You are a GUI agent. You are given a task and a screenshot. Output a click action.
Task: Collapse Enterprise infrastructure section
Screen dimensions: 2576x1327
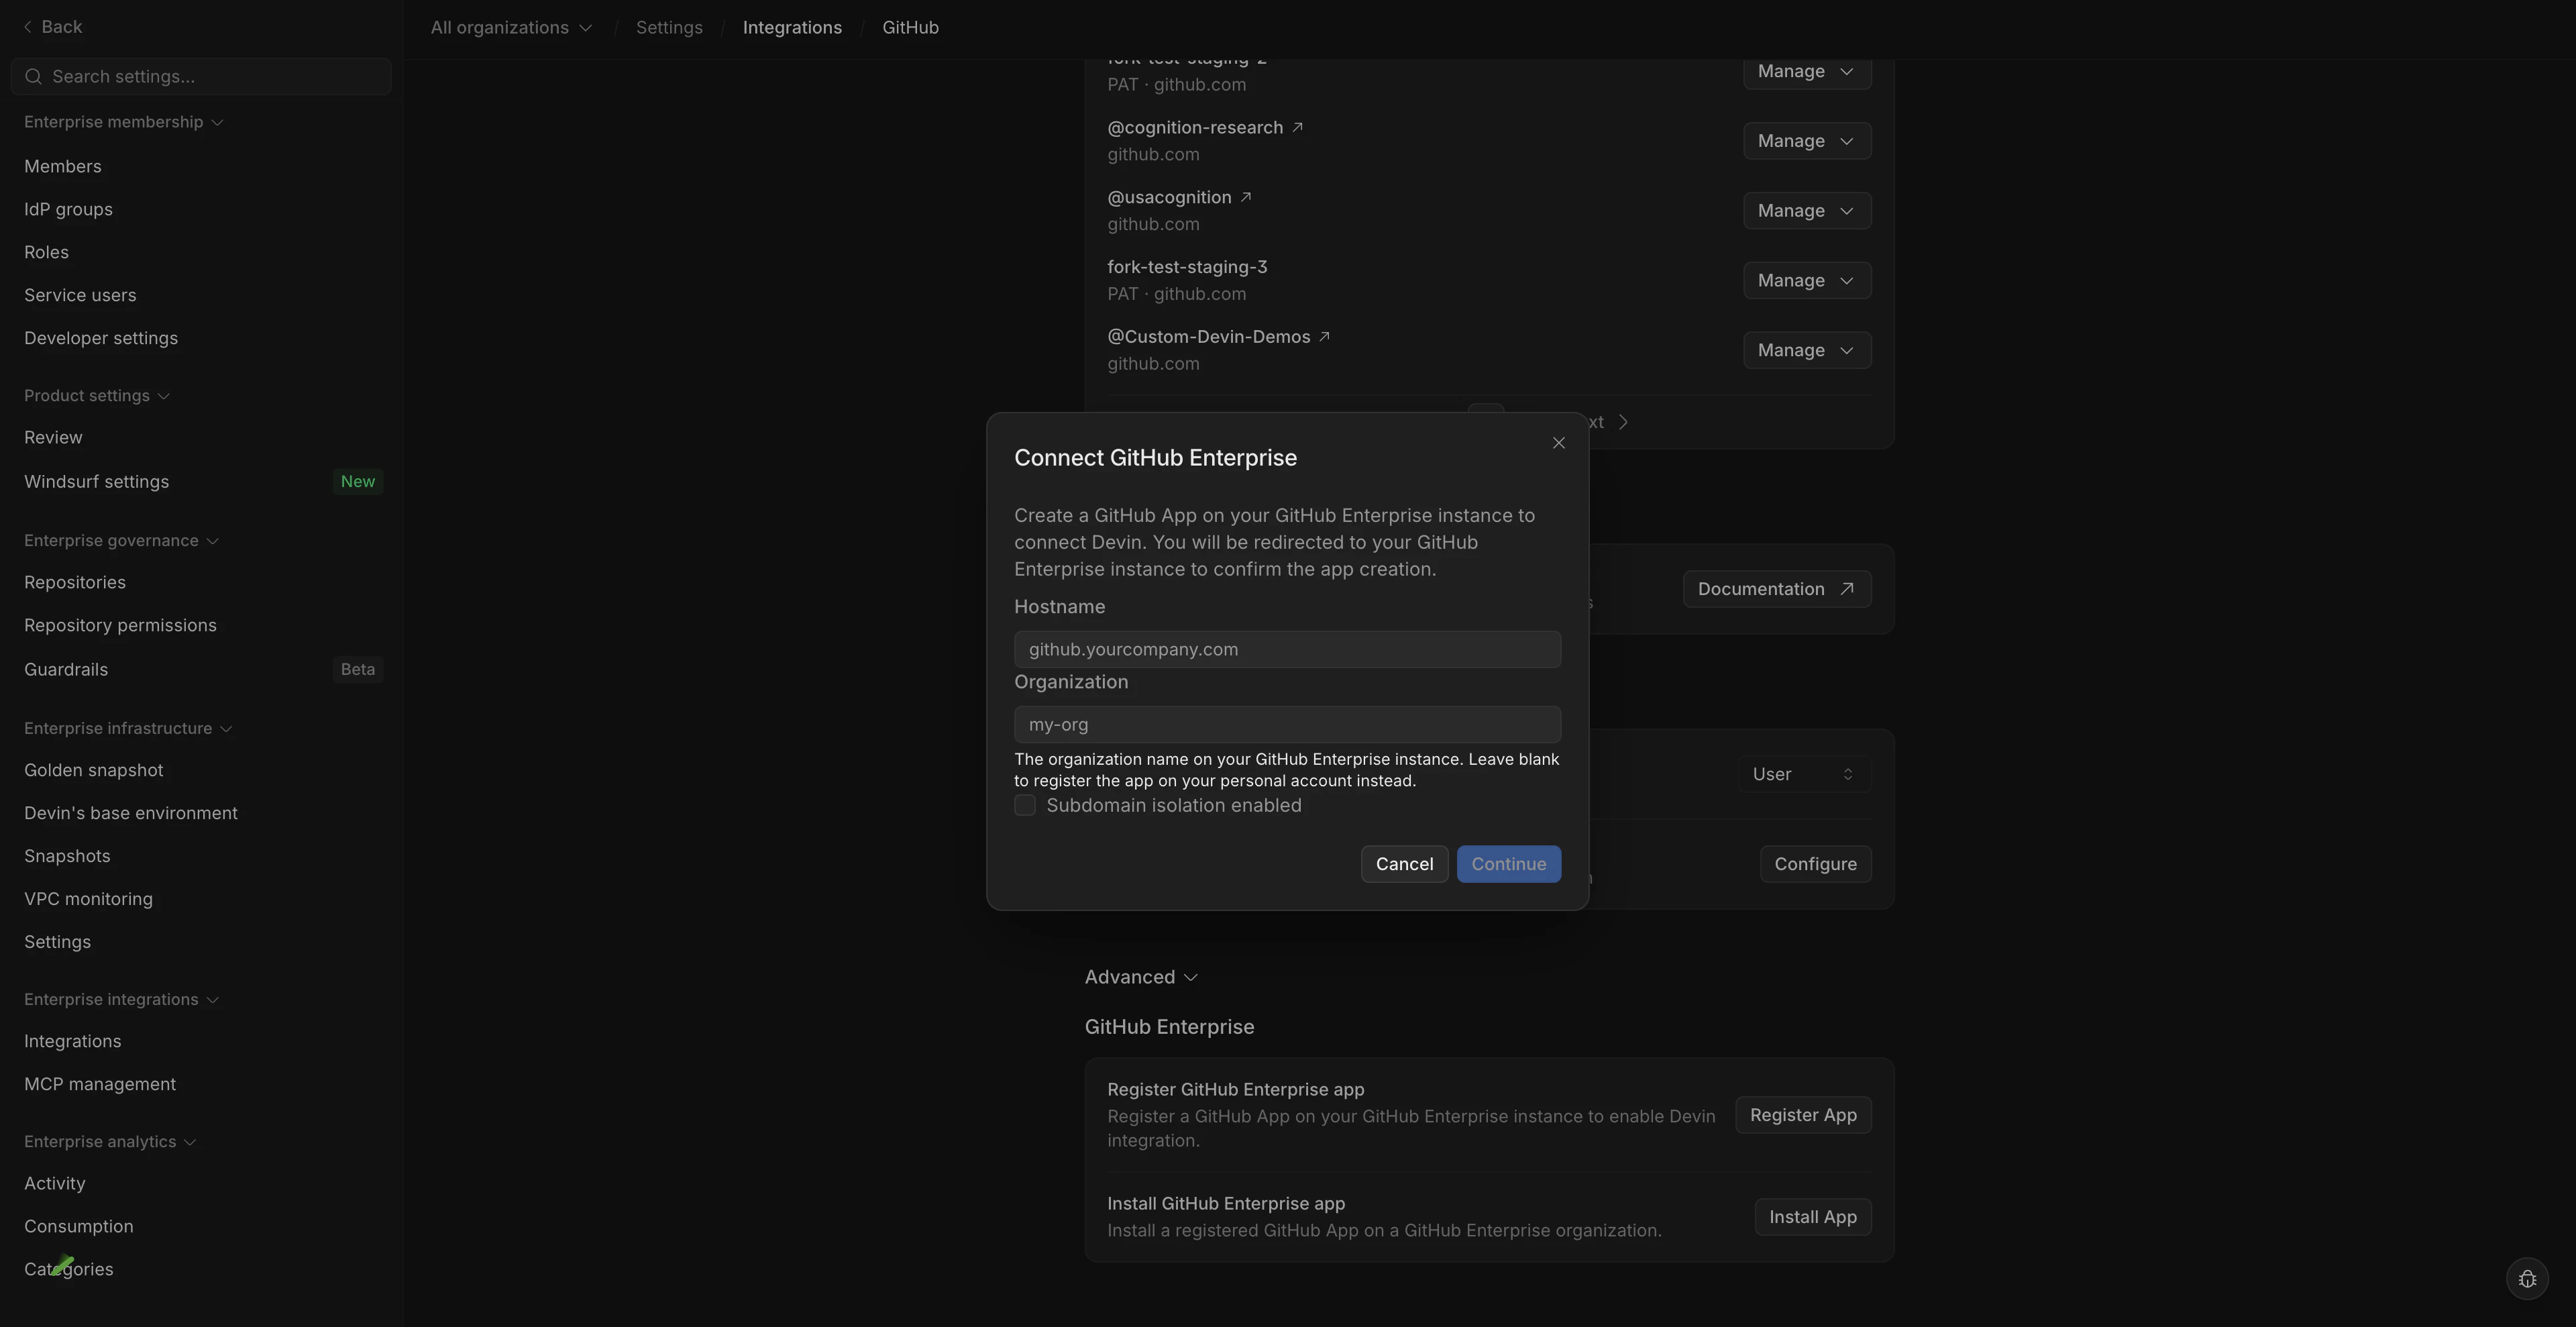pyautogui.click(x=128, y=728)
